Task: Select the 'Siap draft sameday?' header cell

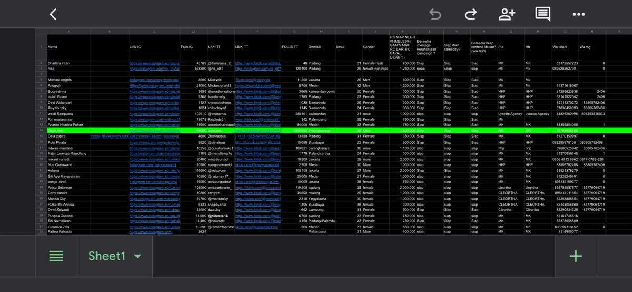Action: click(x=456, y=47)
